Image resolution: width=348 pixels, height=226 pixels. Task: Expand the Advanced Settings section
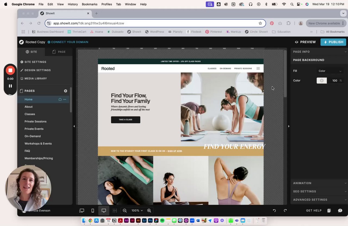[x=319, y=200]
